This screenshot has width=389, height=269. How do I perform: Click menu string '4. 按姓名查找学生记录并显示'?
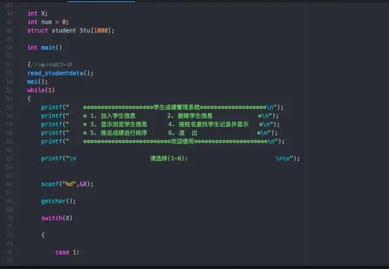(208, 124)
